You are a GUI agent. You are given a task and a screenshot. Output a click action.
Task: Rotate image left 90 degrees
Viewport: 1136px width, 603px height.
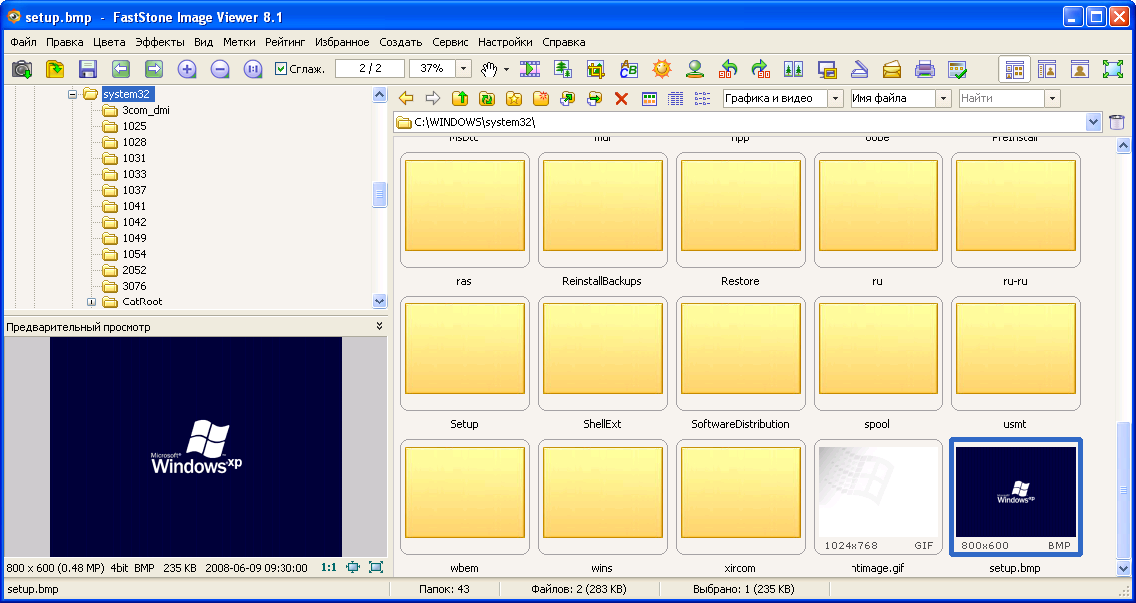(x=728, y=69)
